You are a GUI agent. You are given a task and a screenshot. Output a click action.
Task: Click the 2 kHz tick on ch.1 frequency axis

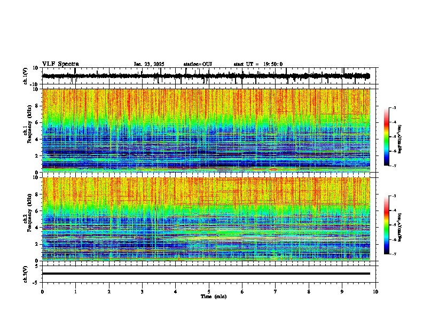37,156
